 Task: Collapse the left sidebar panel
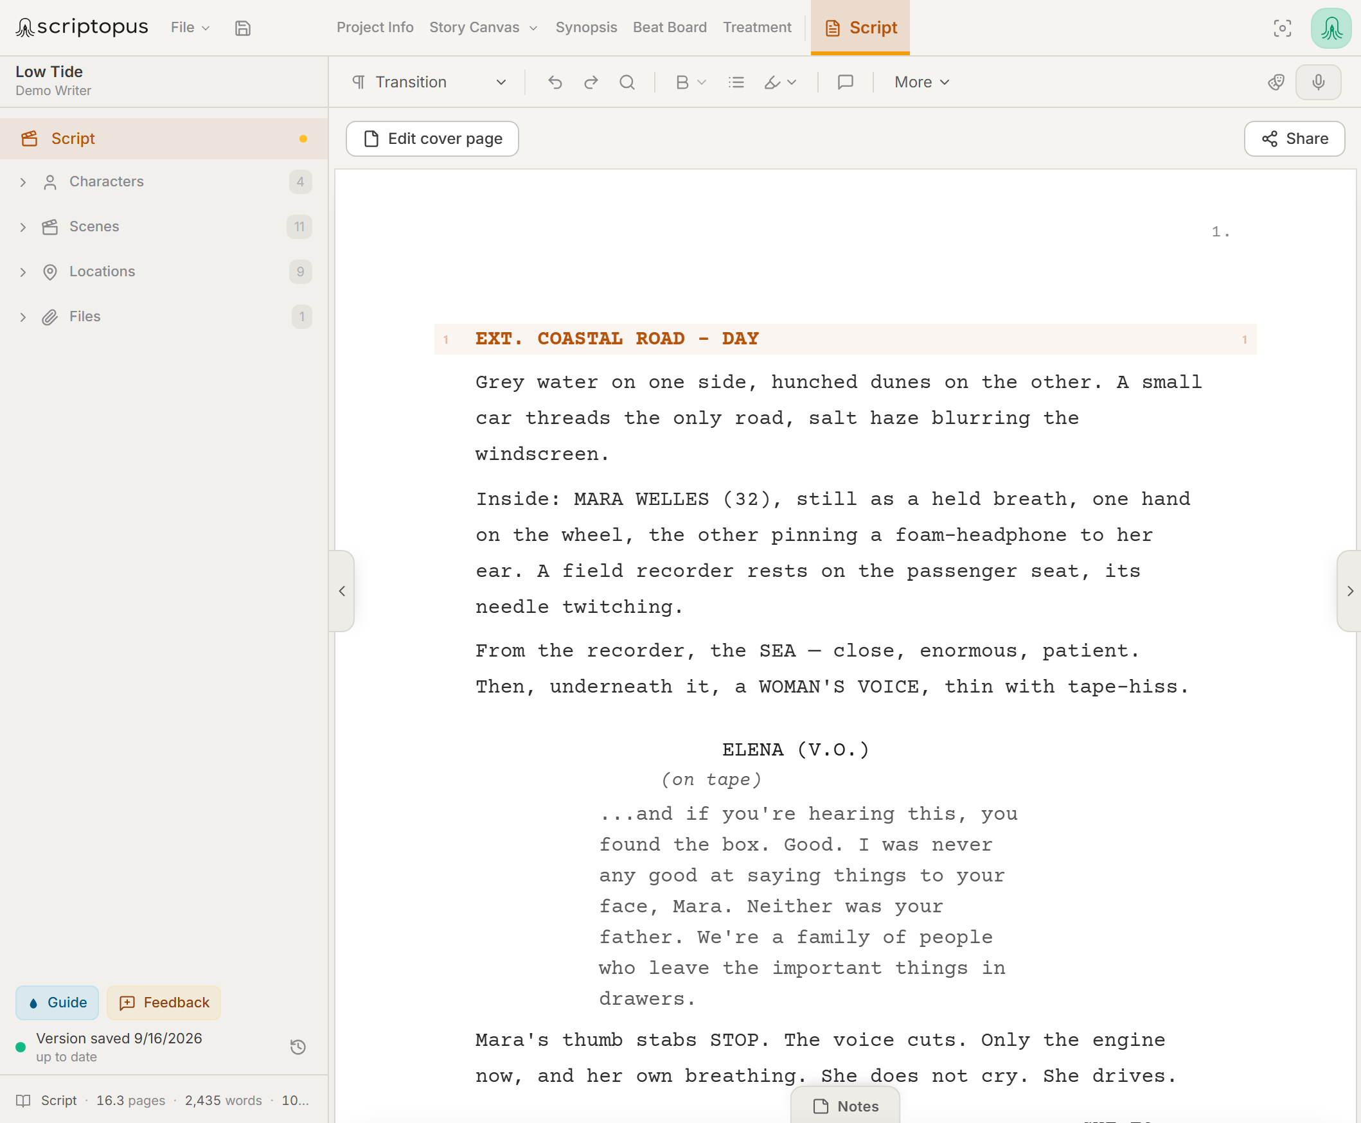[x=342, y=590]
